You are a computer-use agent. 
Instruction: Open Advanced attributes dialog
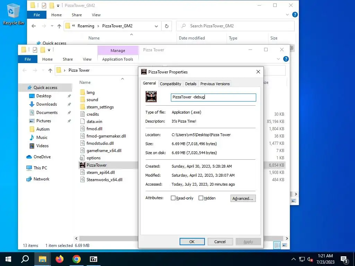tap(243, 198)
